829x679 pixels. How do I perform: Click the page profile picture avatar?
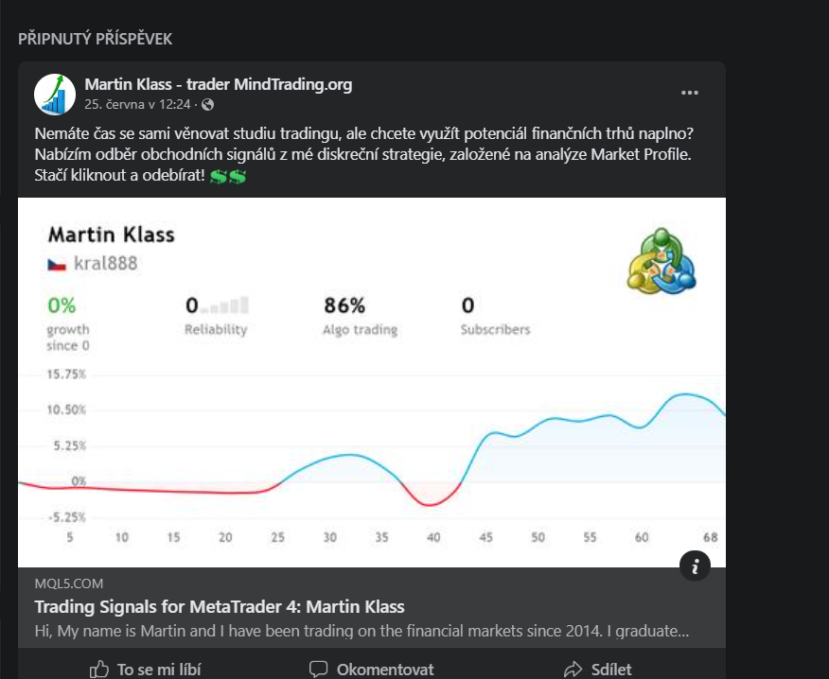(x=55, y=95)
